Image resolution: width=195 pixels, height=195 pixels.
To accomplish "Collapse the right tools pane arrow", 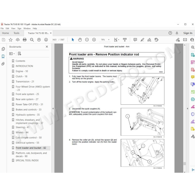I will pos(187,109).
